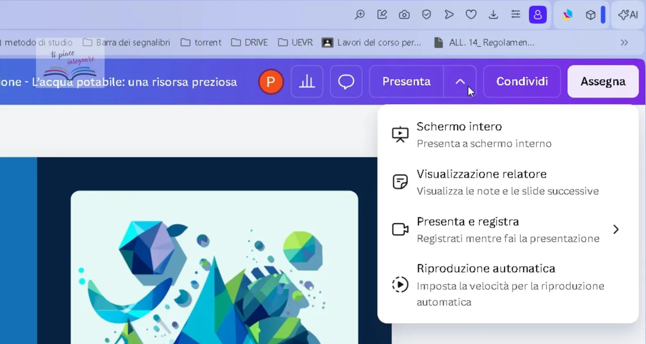
Task: Open the browser easy setup sliders icon
Action: (x=515, y=15)
